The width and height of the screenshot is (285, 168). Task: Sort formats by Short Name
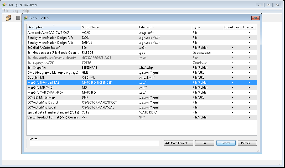pos(89,27)
